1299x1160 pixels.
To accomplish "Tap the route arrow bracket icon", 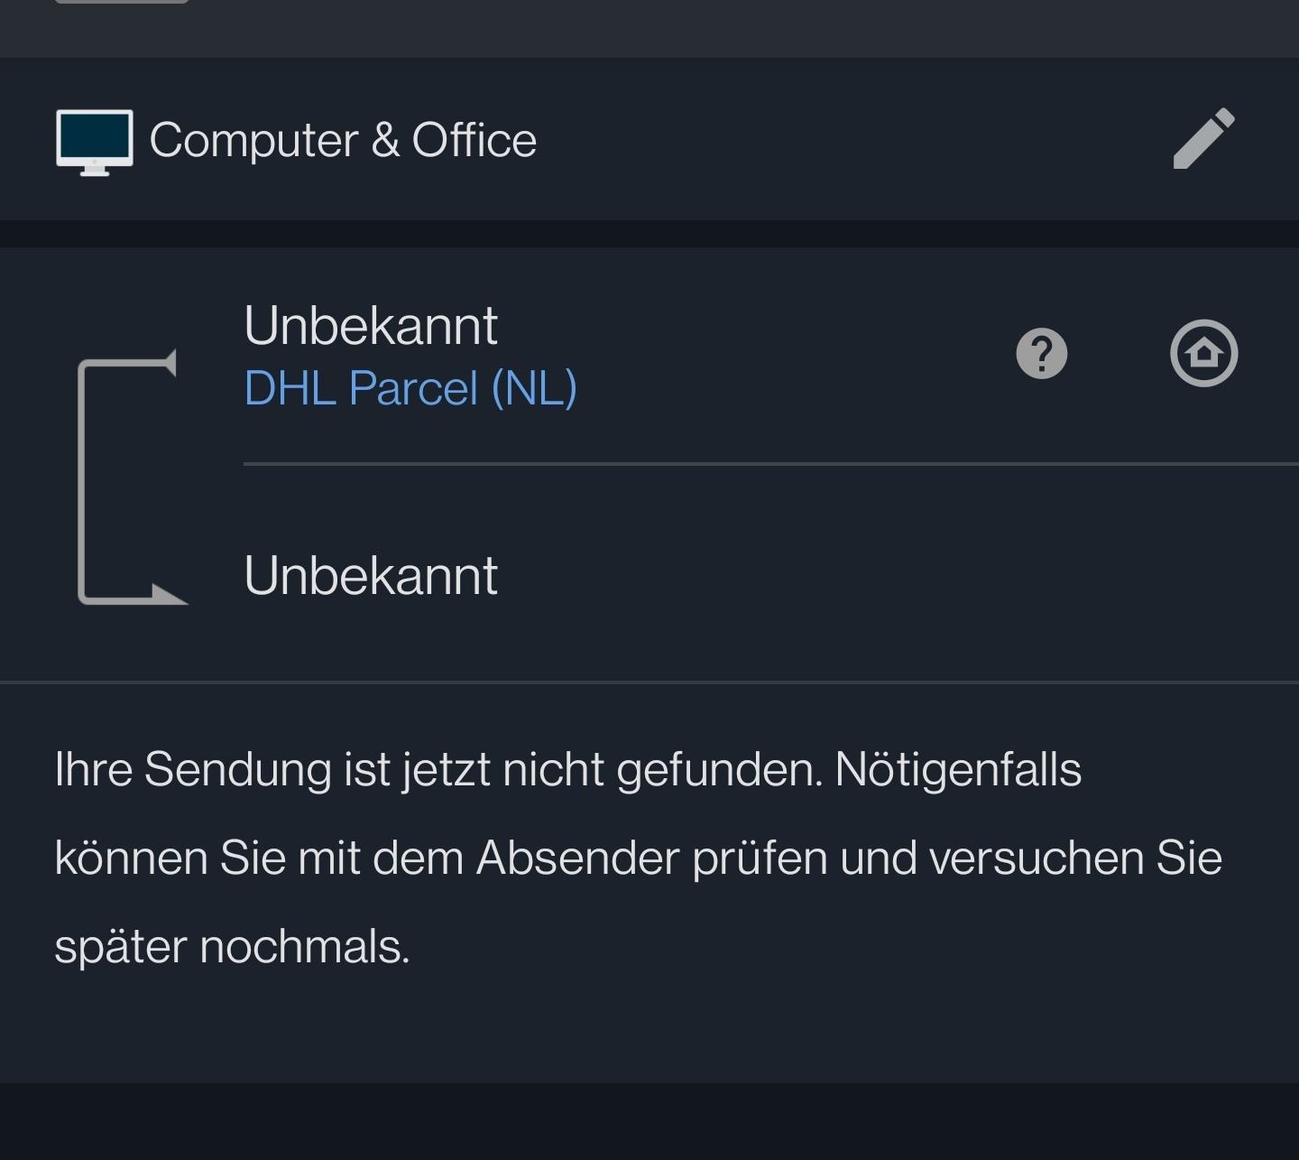I will click(133, 478).
